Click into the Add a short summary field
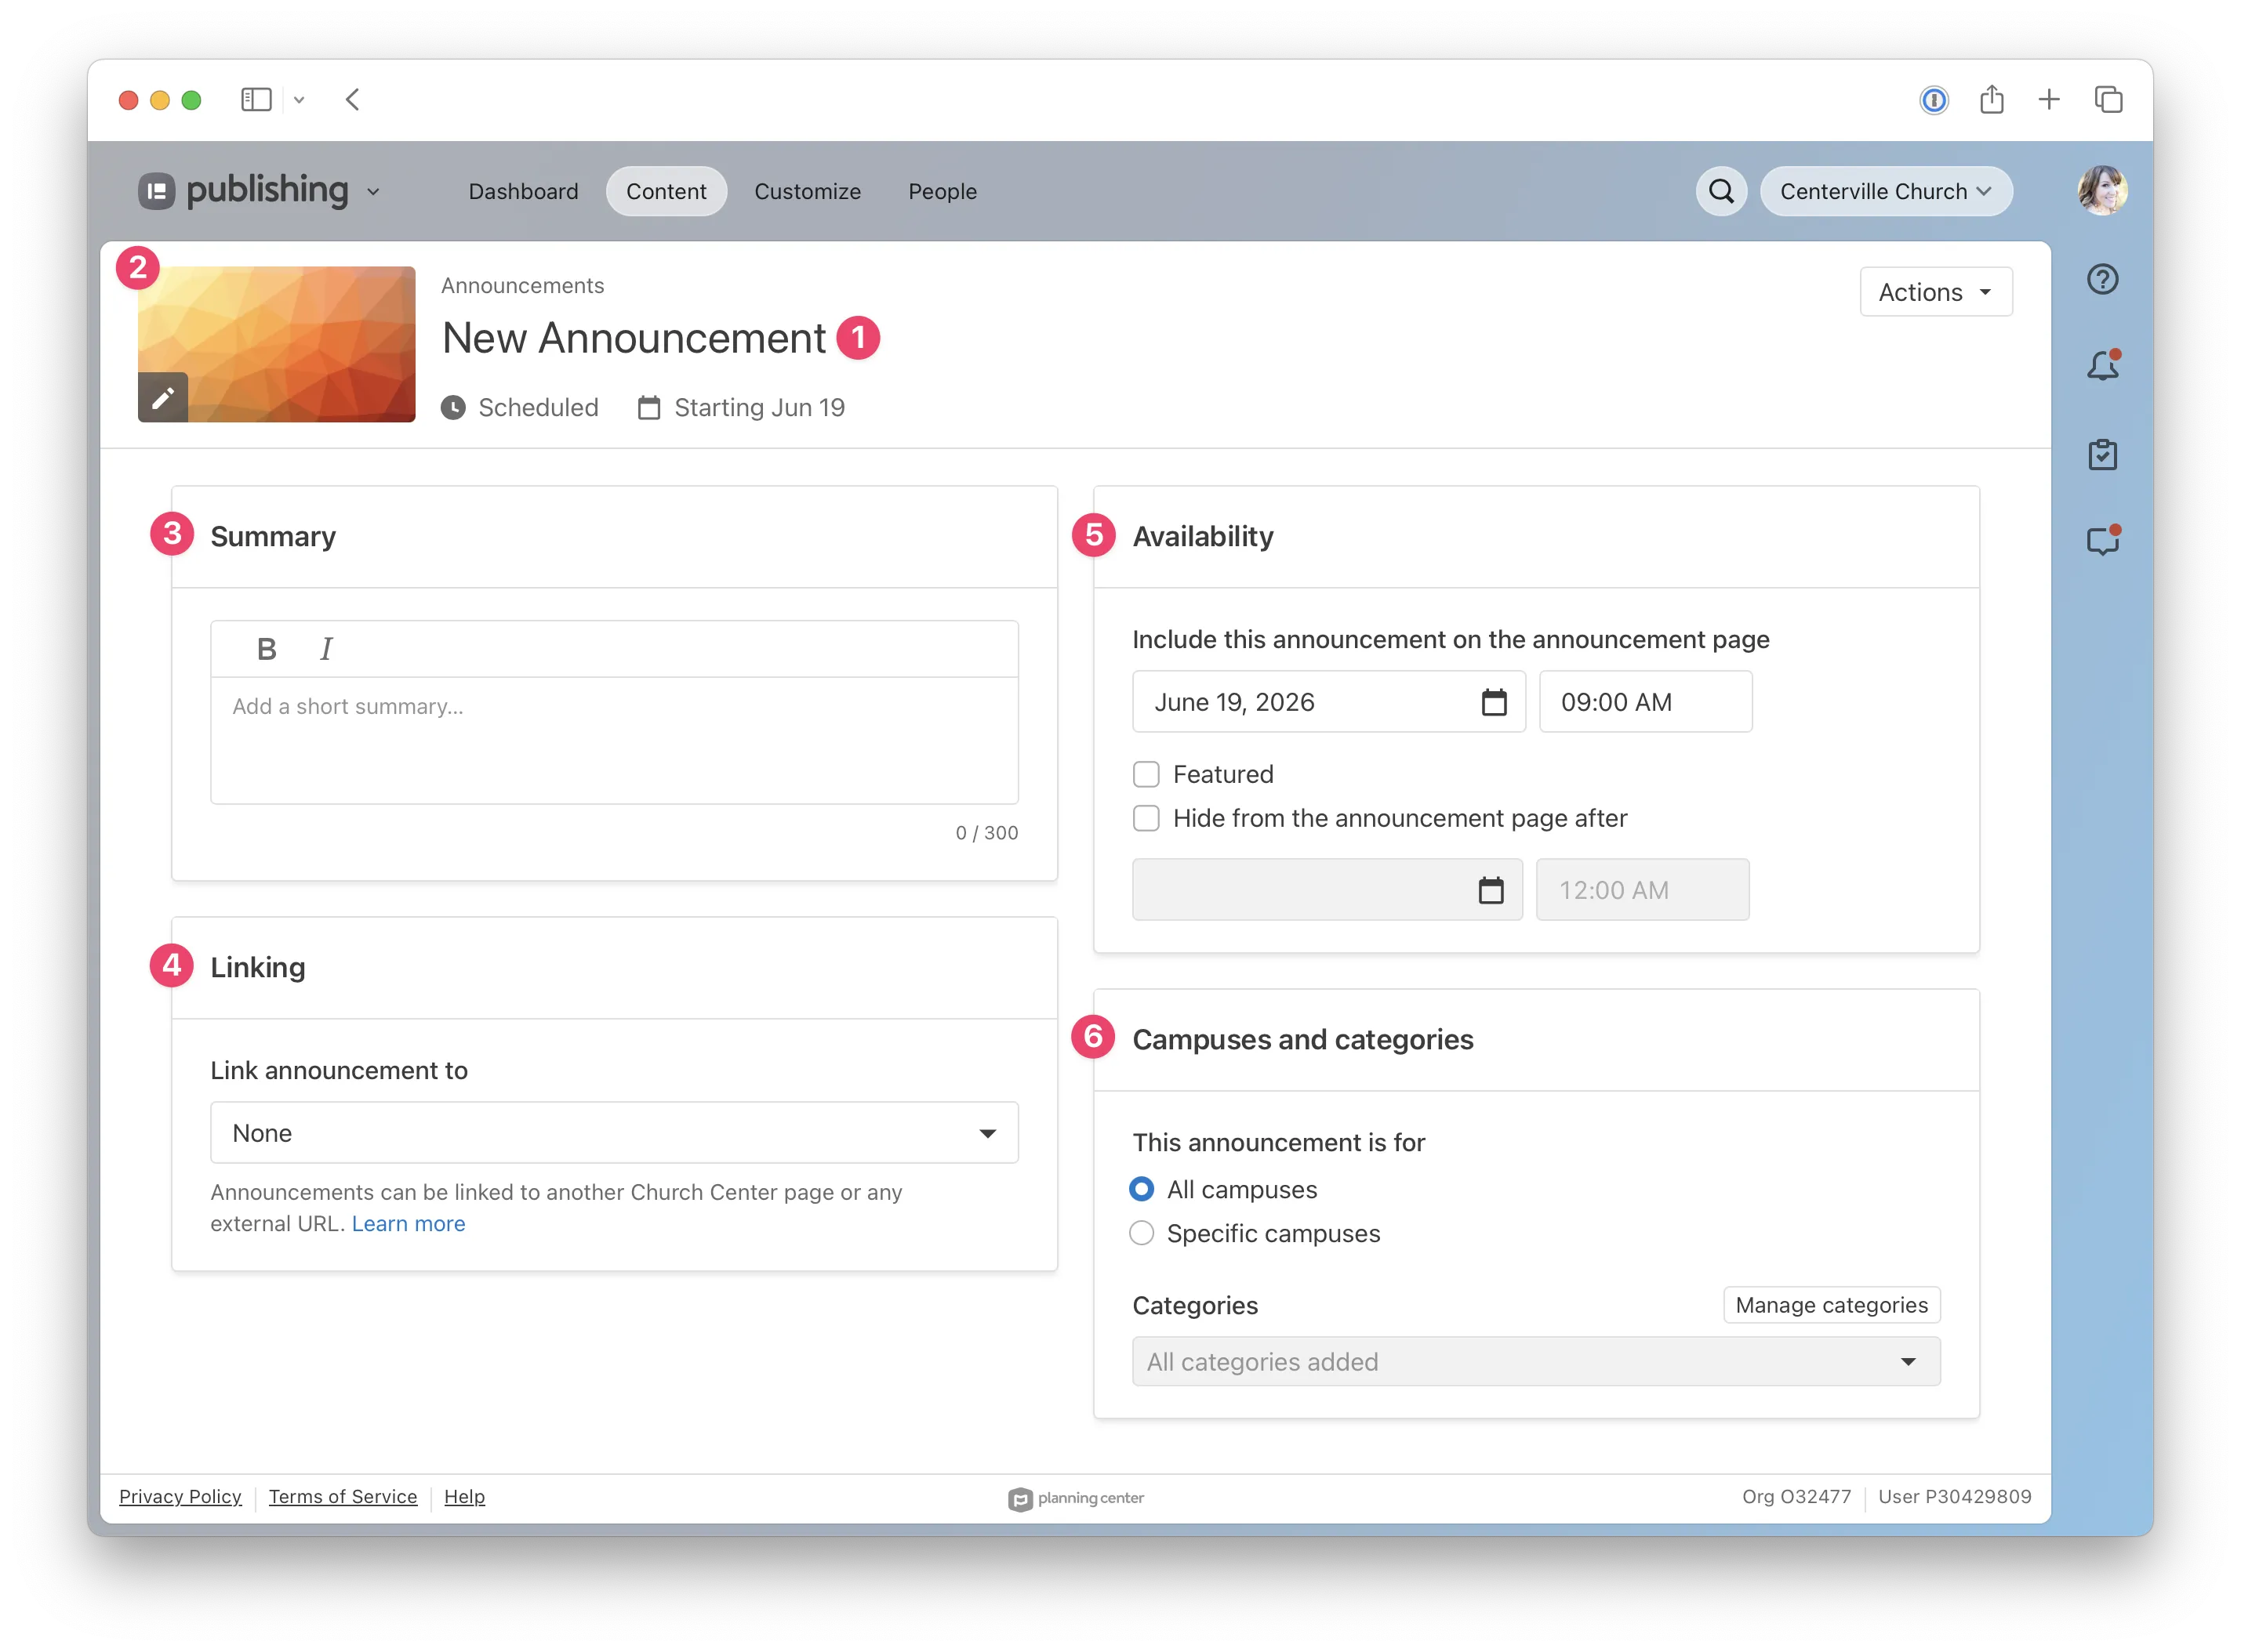2241x1652 pixels. (614, 740)
